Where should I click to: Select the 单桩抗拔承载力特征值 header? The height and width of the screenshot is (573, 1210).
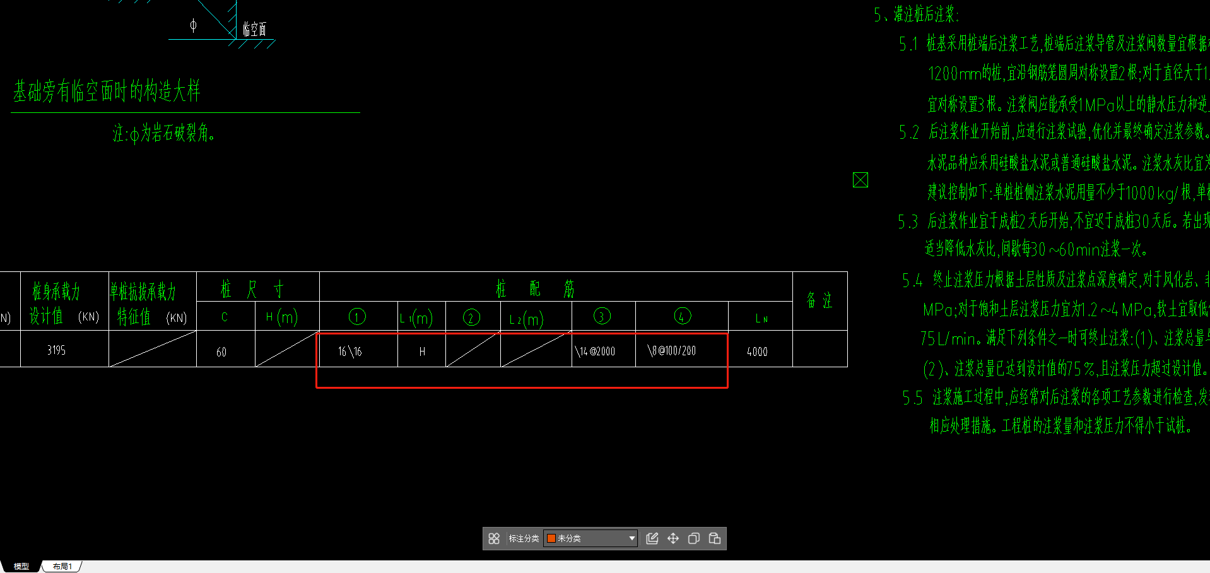click(x=149, y=304)
